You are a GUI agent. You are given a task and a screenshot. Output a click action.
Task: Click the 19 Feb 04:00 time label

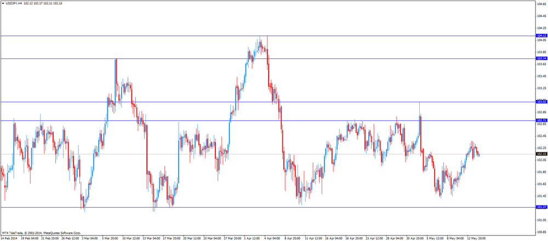(x=30, y=239)
